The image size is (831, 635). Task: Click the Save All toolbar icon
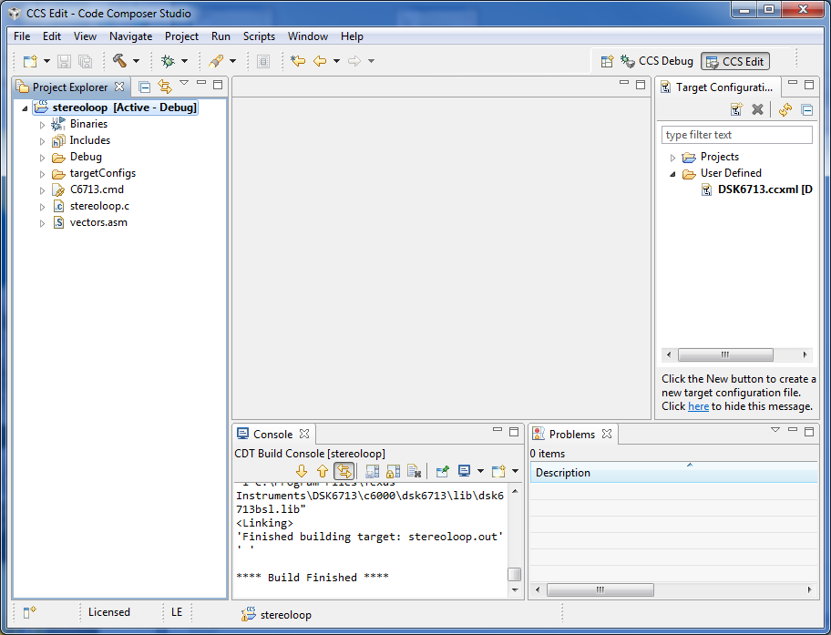85,61
